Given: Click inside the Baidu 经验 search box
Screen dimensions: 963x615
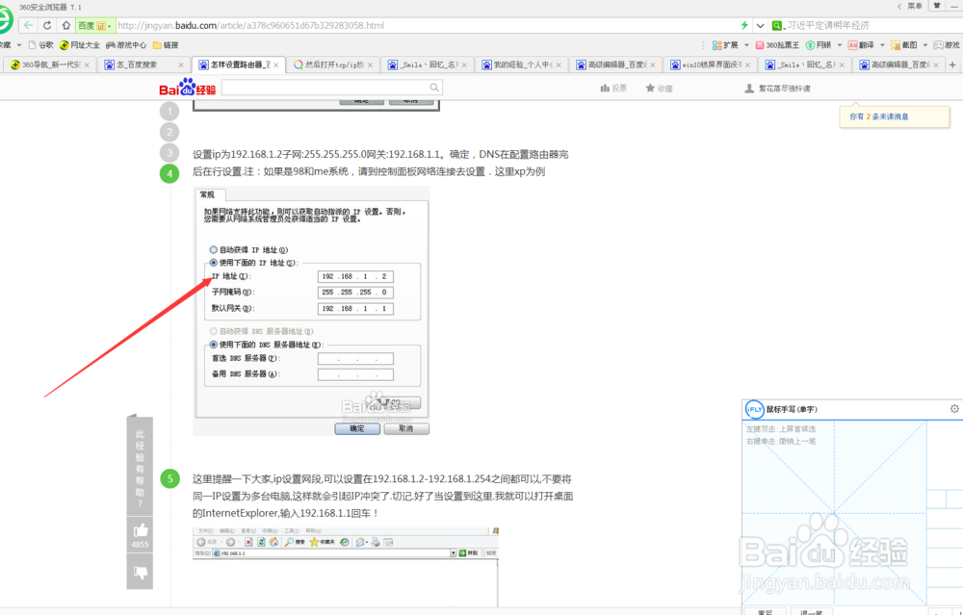Looking at the screenshot, I should pyautogui.click(x=327, y=87).
